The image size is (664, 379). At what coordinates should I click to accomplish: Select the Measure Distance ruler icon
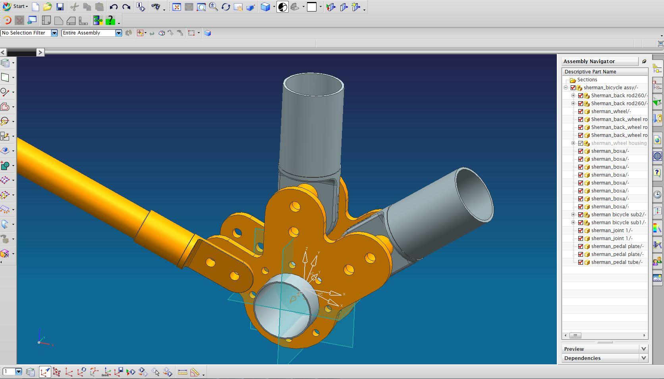183,372
